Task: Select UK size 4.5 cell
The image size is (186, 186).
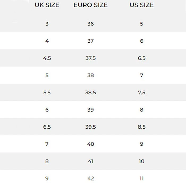Action: 47,58
